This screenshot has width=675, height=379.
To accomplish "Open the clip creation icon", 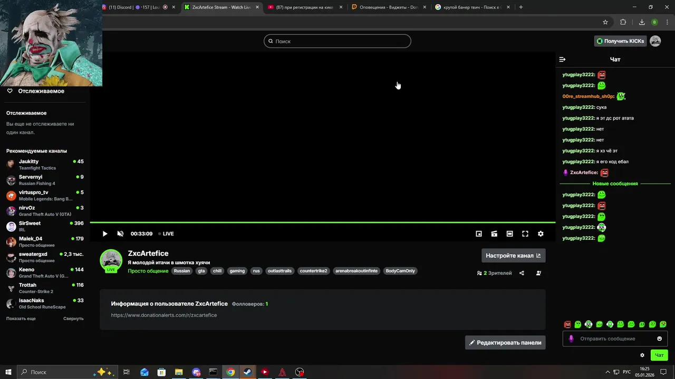I will click(x=494, y=234).
